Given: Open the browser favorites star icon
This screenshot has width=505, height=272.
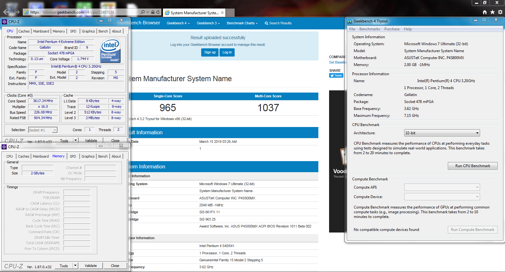Looking at the screenshot, I should pyautogui.click(x=492, y=12).
